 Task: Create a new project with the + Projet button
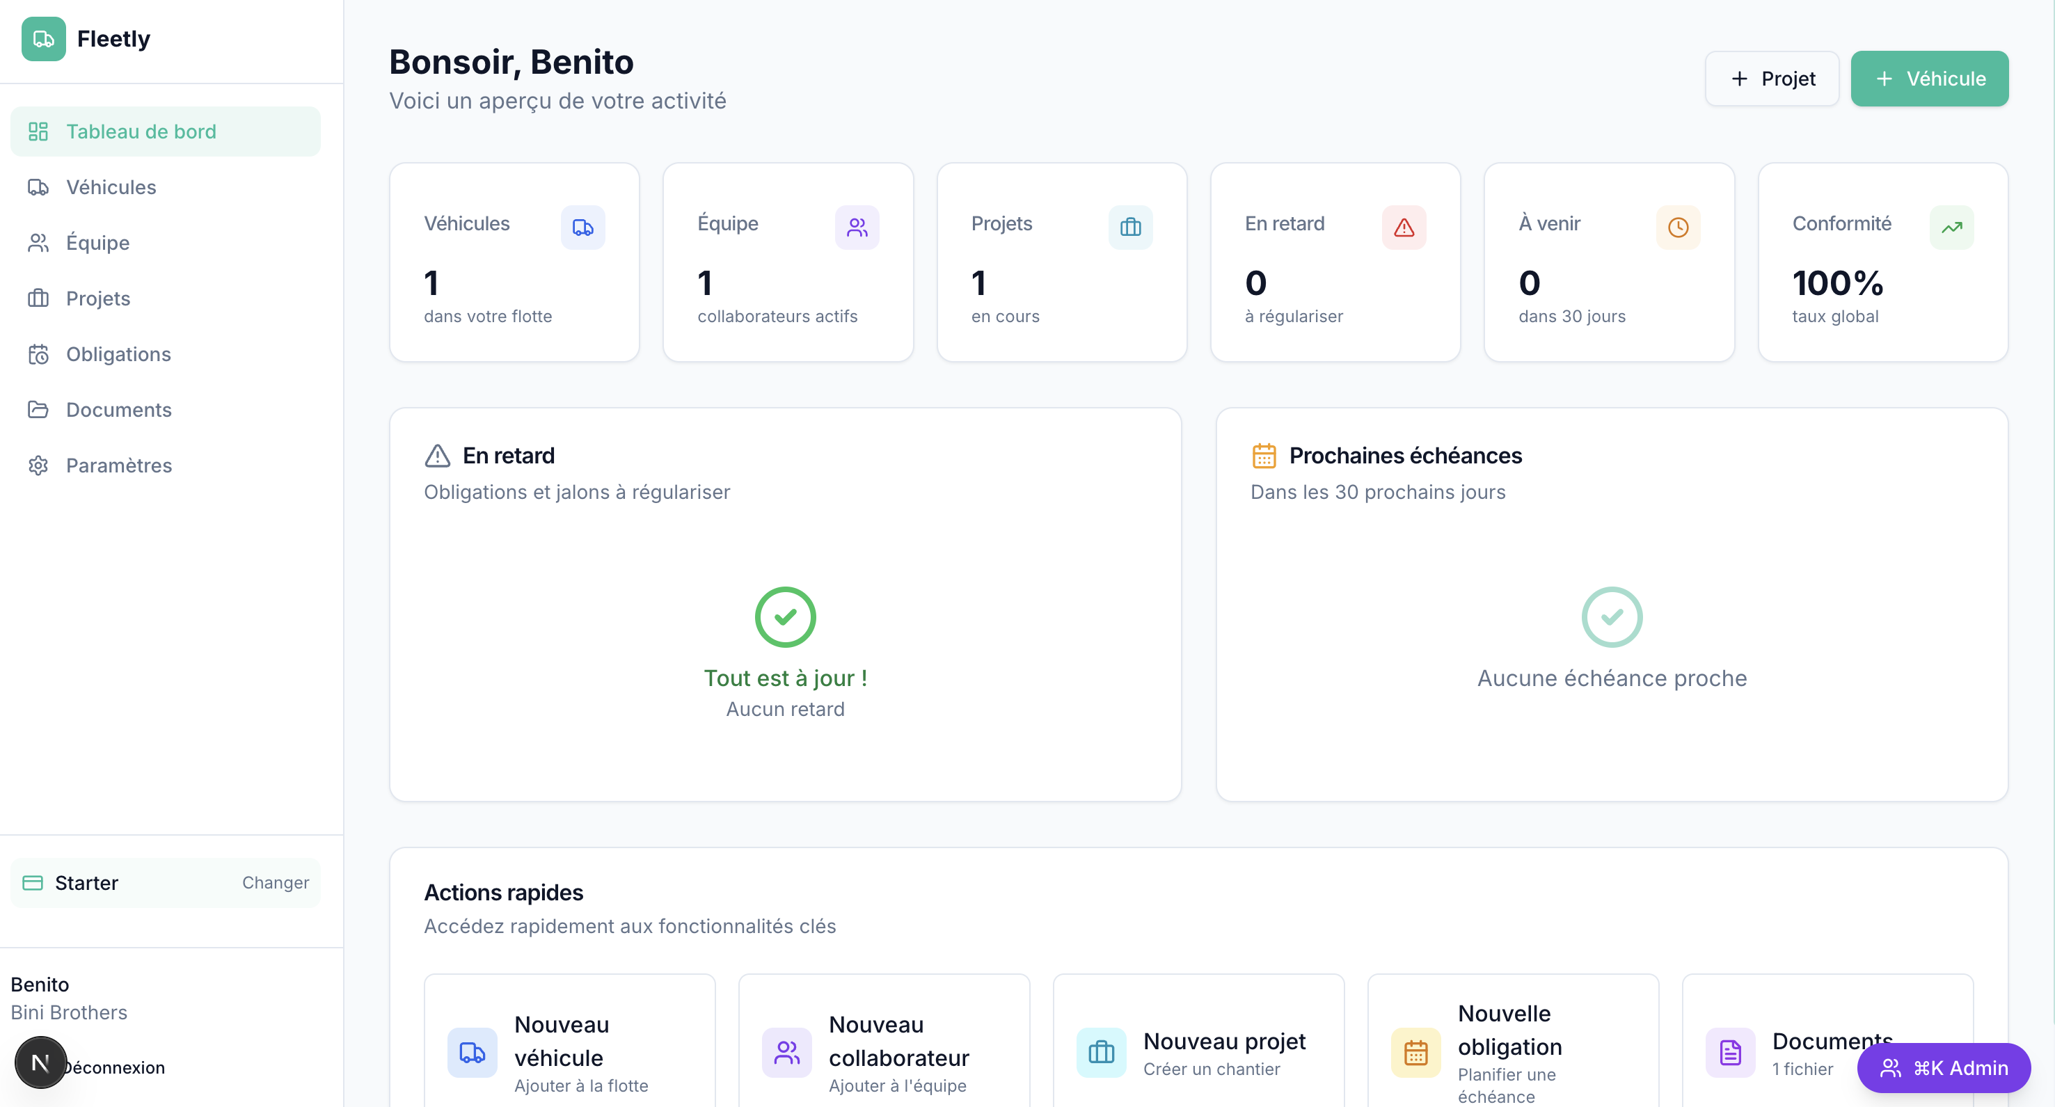point(1772,78)
